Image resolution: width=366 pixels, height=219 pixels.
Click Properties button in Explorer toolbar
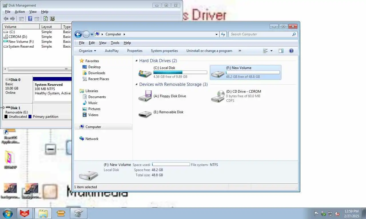coord(135,51)
